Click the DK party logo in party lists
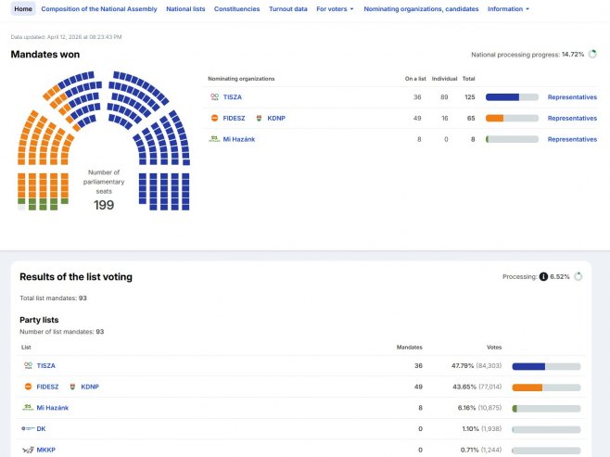This screenshot has height=457, width=610. pyautogui.click(x=28, y=429)
